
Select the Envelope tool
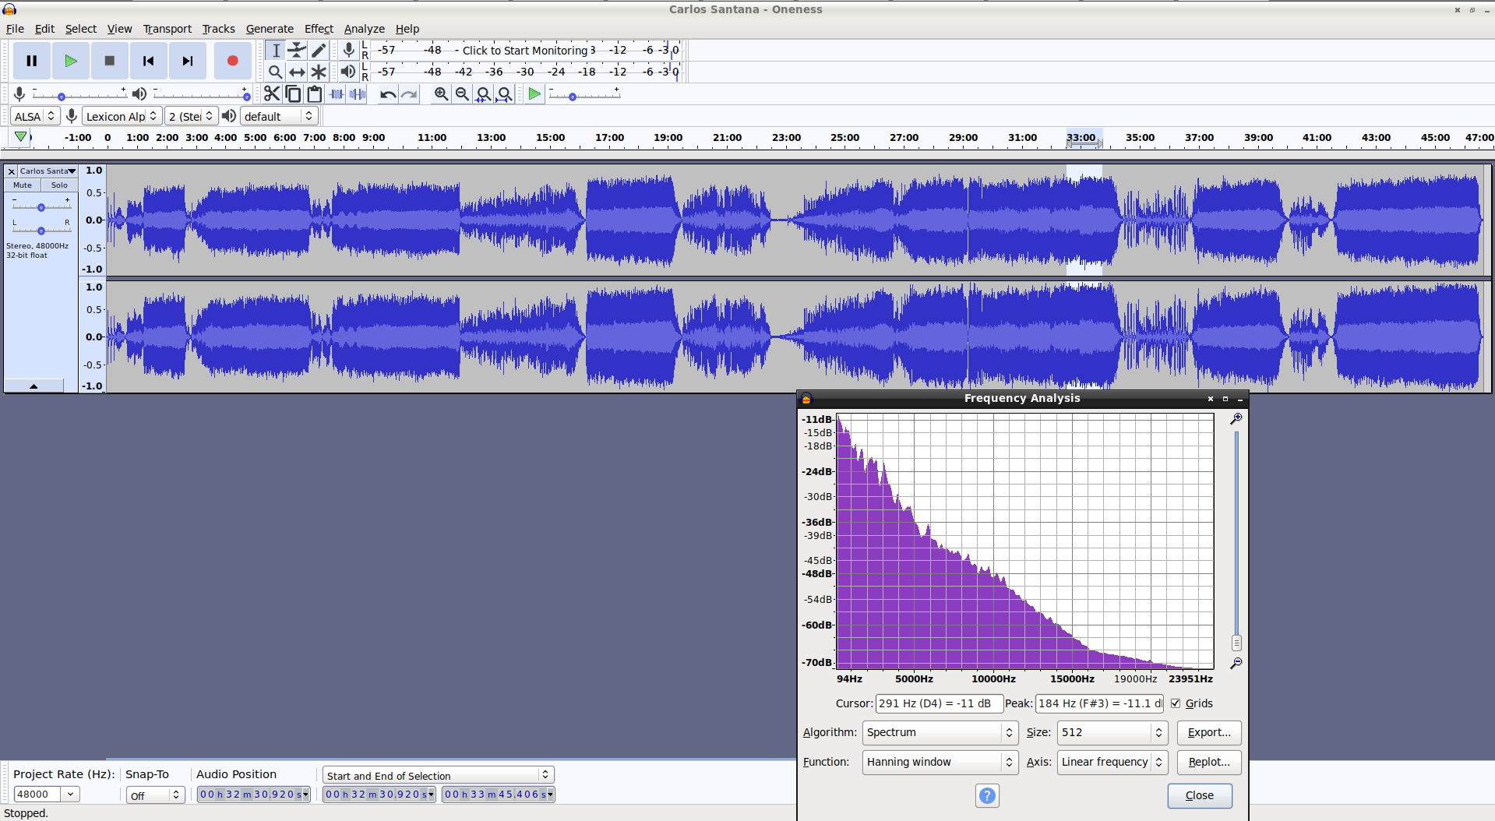point(297,51)
